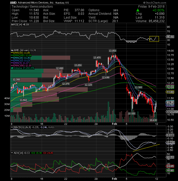Click the P/E value 377.00
The image size is (178, 181).
(x=79, y=10)
